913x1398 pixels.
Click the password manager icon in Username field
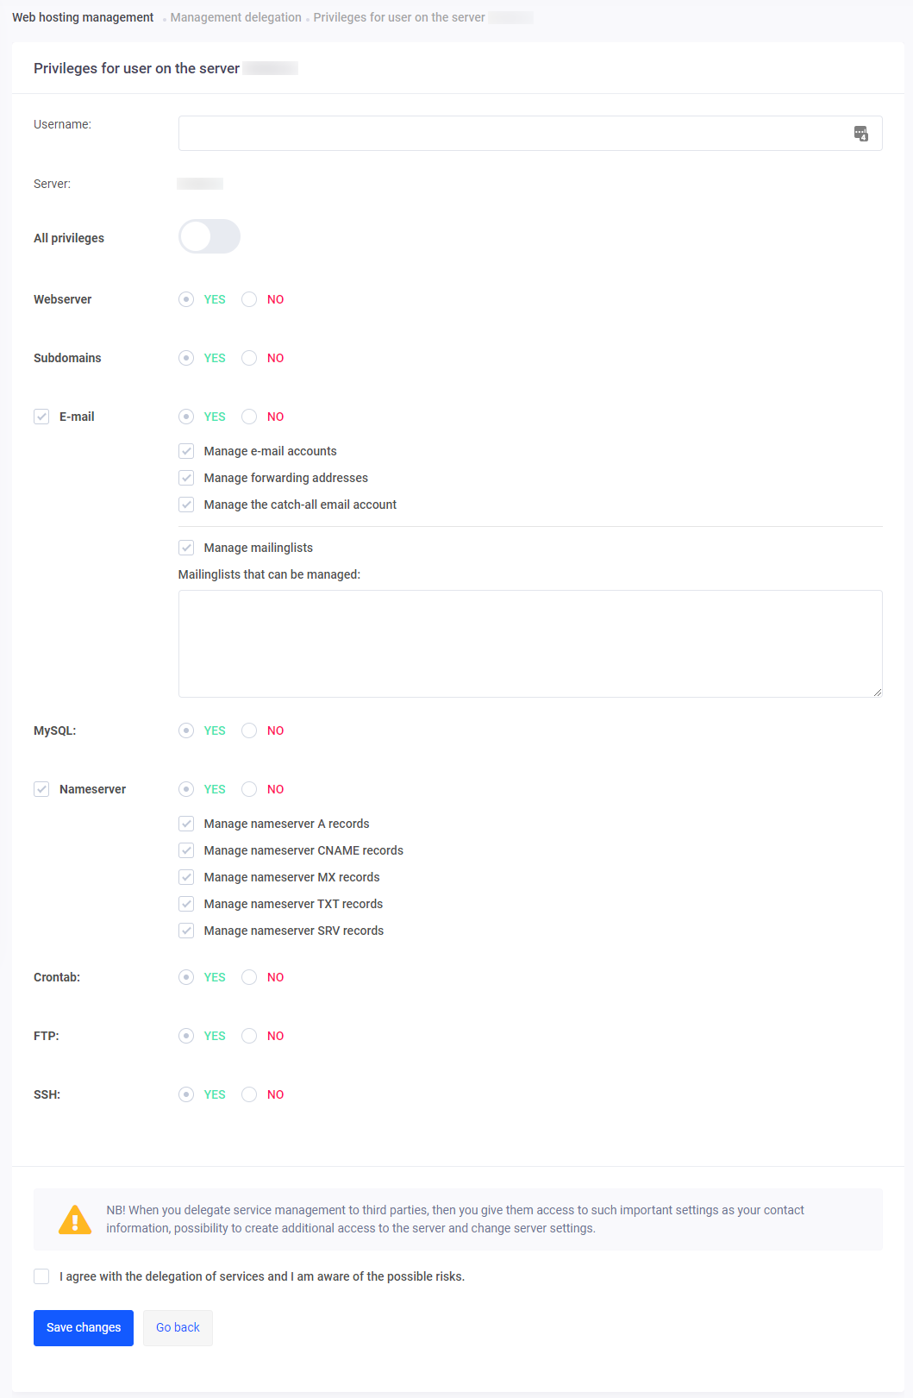point(860,134)
